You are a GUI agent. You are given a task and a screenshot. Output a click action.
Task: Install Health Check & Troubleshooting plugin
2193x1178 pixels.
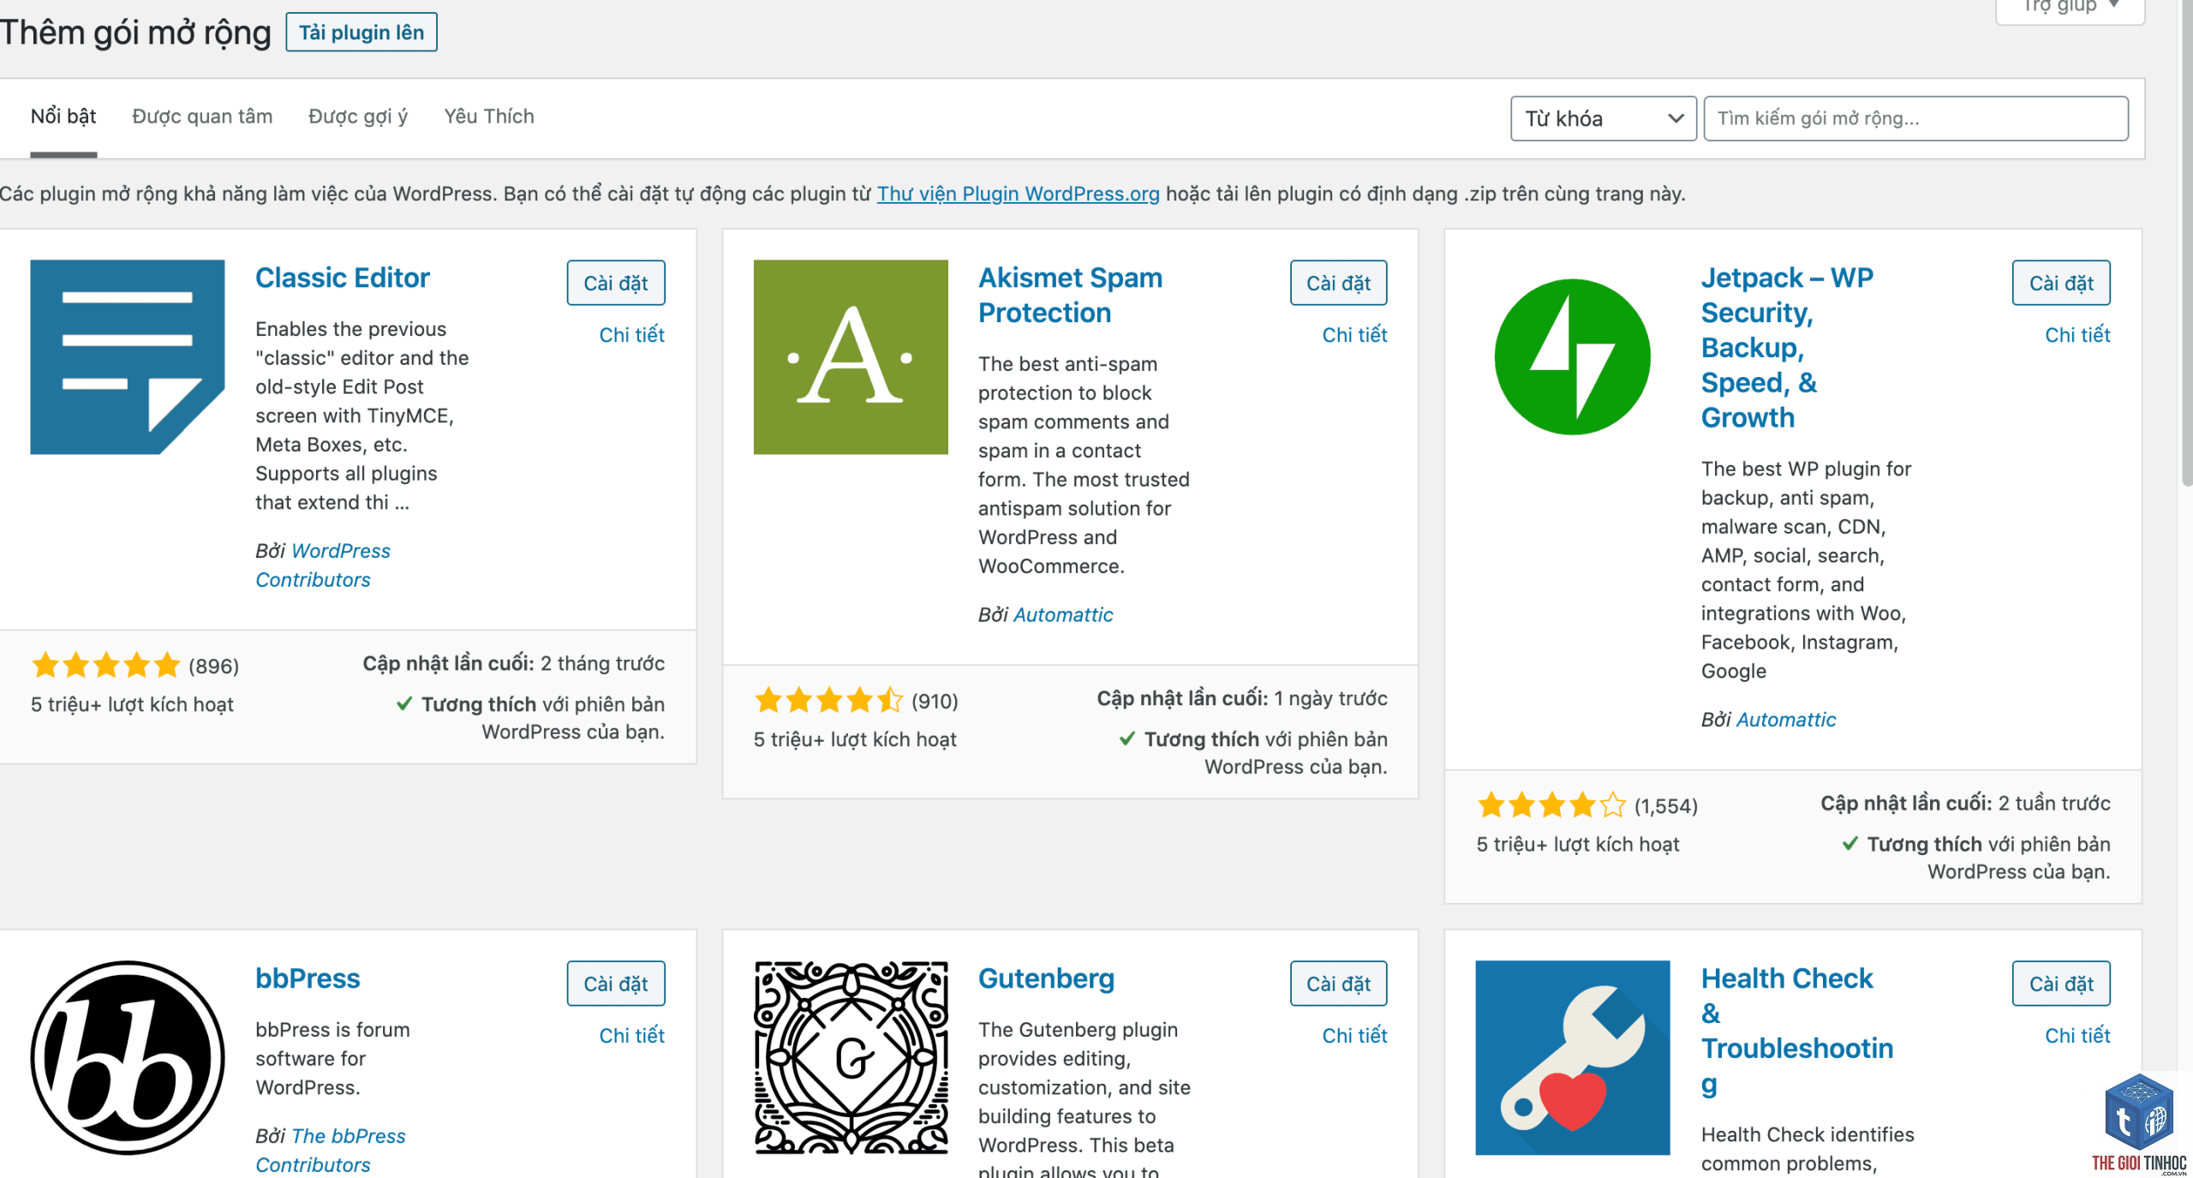(2061, 984)
